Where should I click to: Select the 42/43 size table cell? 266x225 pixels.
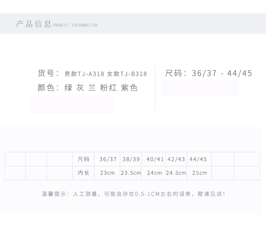(176, 159)
